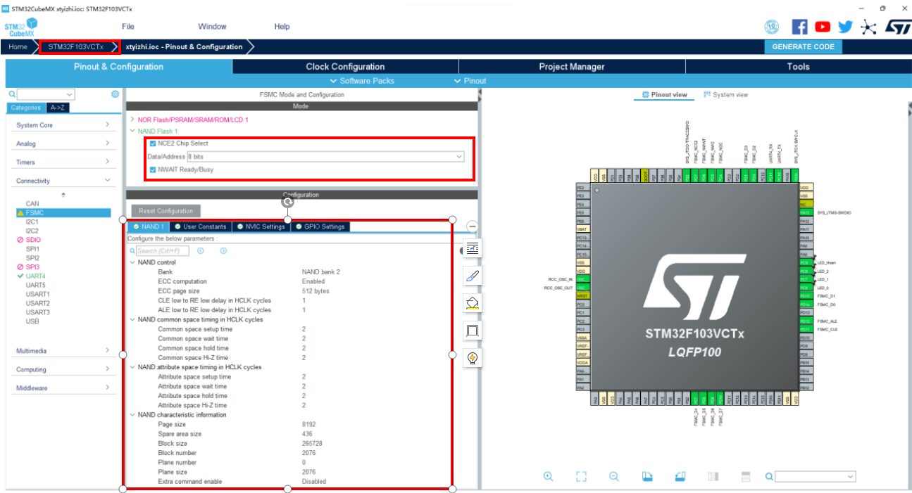Viewport: 912px width, 493px height.
Task: Open the pinout coloring brush tool
Action: pyautogui.click(x=472, y=275)
